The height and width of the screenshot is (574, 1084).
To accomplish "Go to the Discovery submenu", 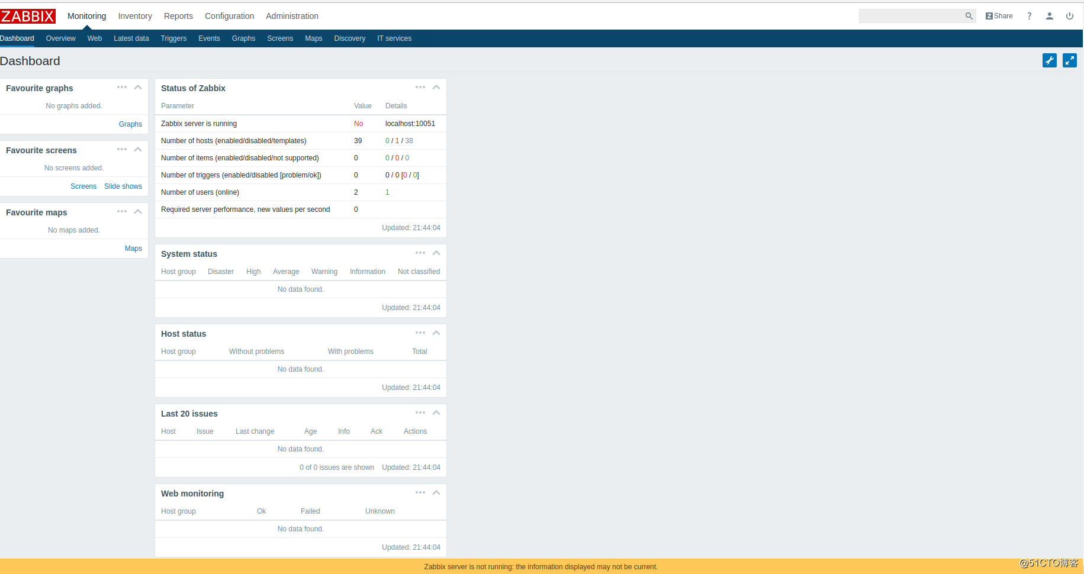I will 350,38.
